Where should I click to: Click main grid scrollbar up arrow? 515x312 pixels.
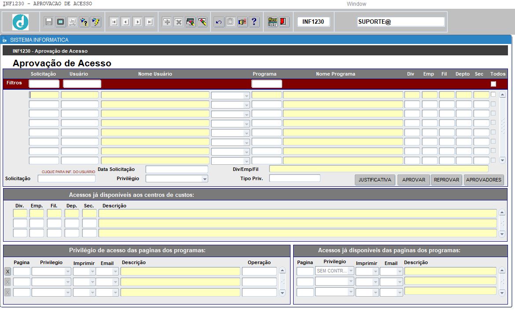[502, 95]
